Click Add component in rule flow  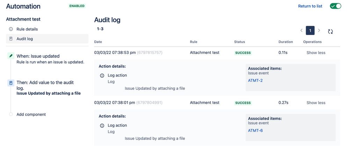pos(31,115)
